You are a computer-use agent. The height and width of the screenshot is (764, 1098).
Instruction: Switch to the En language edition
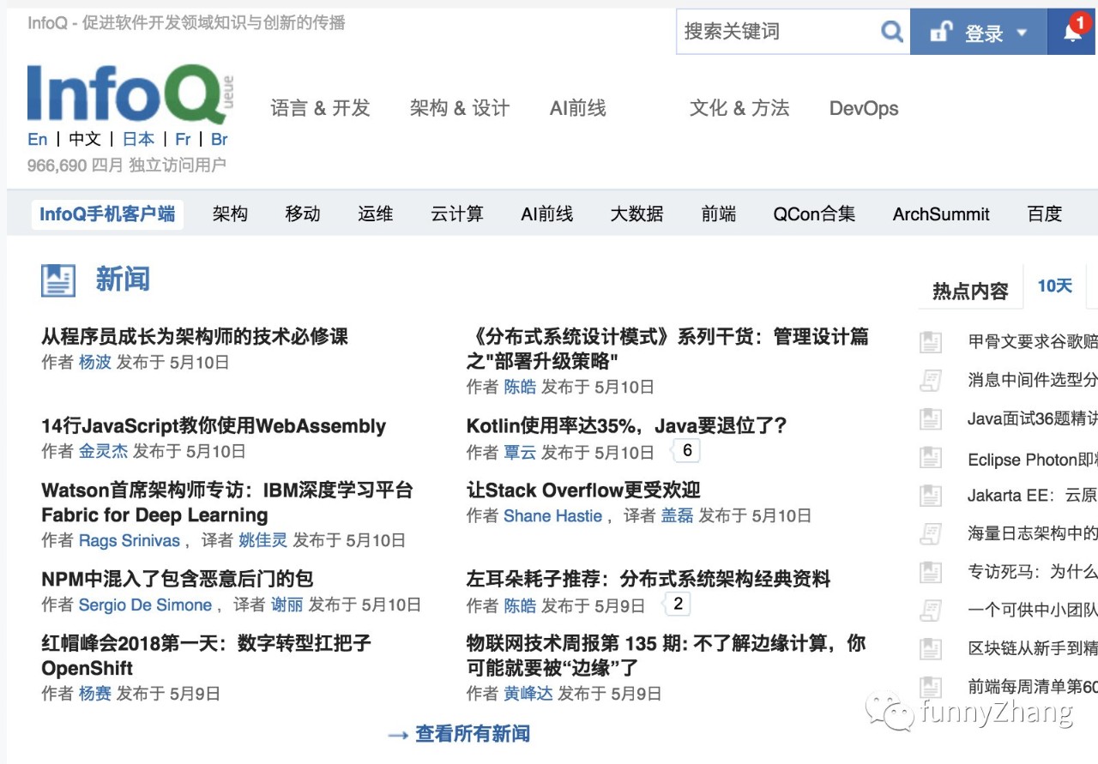click(38, 139)
